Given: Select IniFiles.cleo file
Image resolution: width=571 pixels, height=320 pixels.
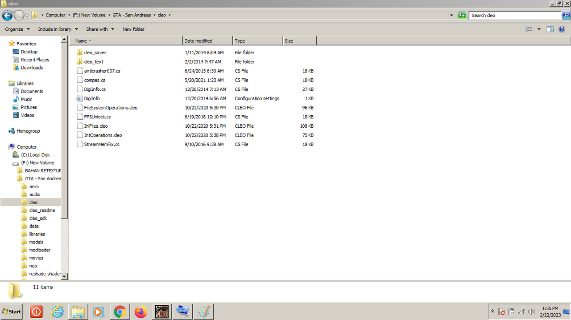Looking at the screenshot, I should pos(96,126).
